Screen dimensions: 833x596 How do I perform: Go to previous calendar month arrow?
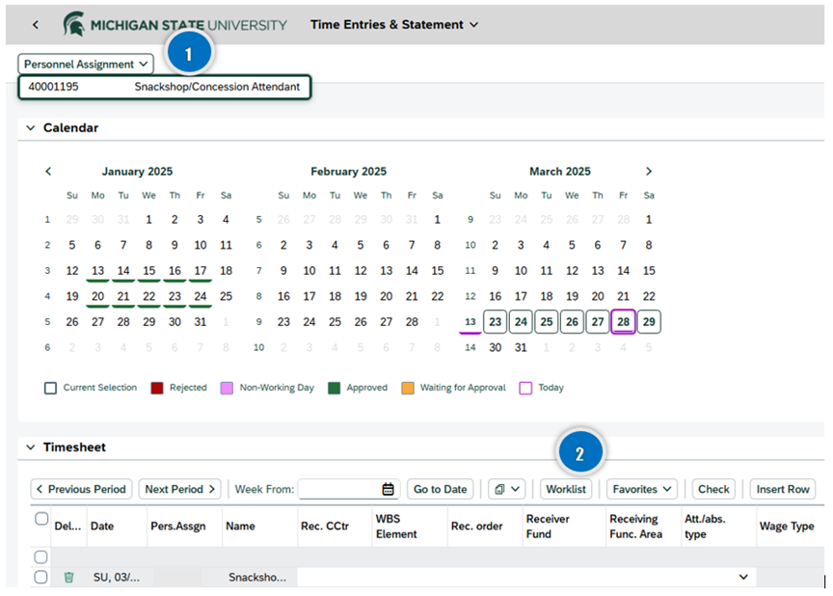[48, 172]
